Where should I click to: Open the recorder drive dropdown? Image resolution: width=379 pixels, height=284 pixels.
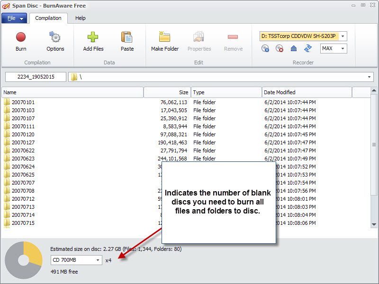pos(343,36)
